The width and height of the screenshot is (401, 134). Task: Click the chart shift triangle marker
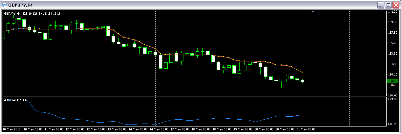[x=313, y=12]
